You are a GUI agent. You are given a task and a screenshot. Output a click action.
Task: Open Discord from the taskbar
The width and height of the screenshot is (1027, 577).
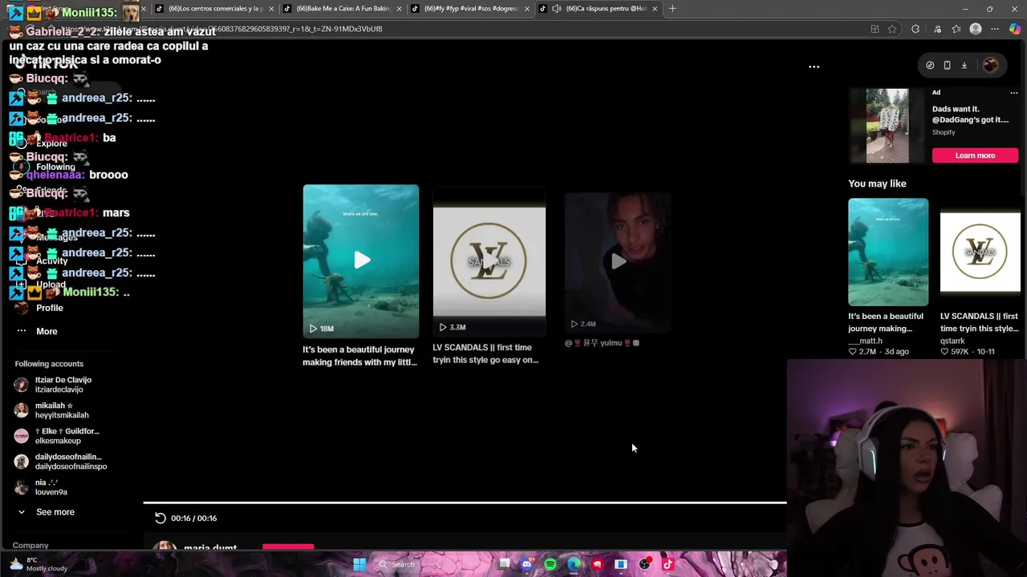point(526,564)
